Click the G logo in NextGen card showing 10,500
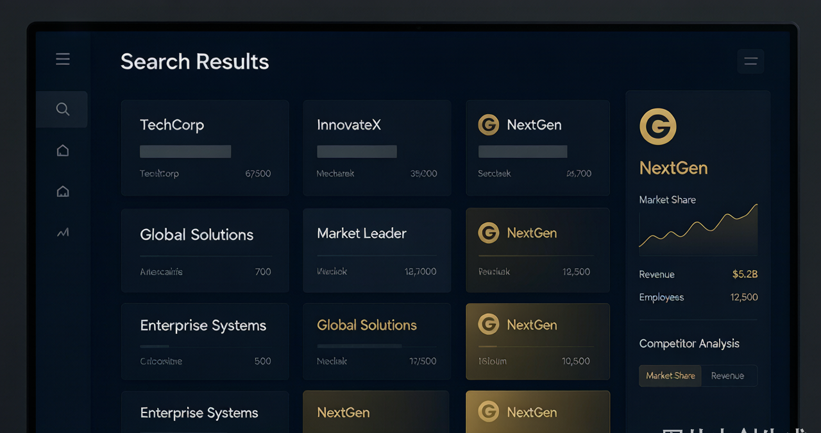 point(489,325)
